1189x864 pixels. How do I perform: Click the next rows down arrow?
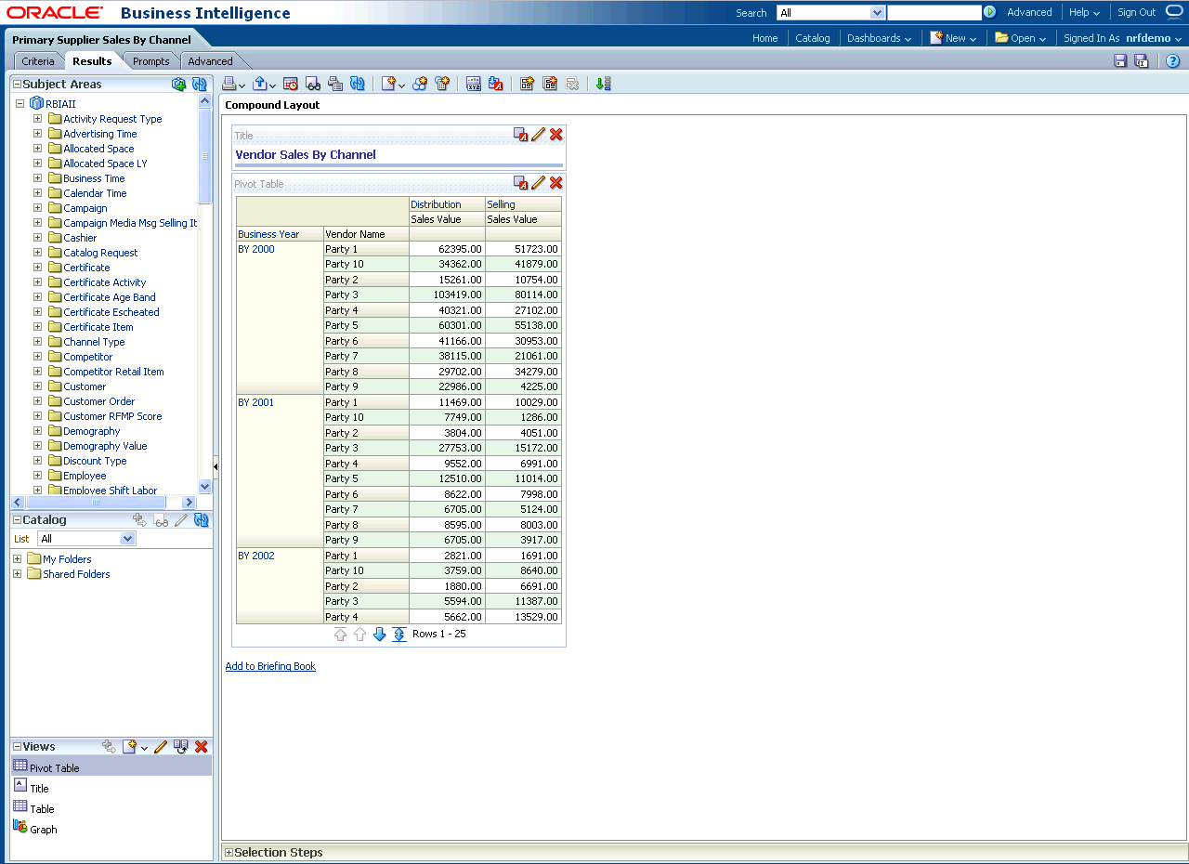379,635
